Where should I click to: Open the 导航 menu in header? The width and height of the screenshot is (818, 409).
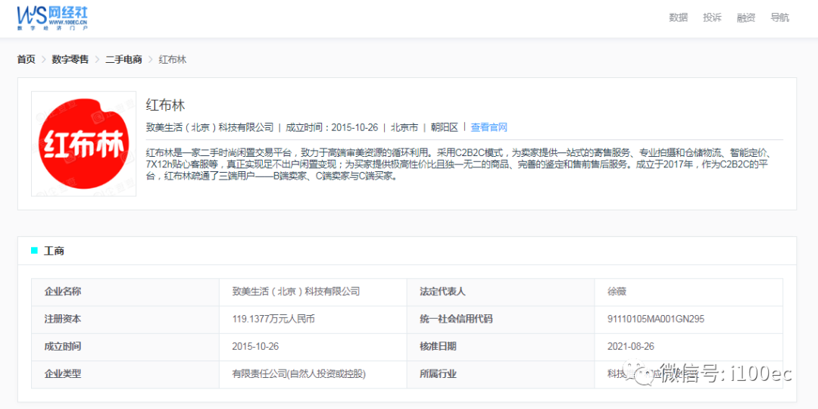click(x=779, y=17)
